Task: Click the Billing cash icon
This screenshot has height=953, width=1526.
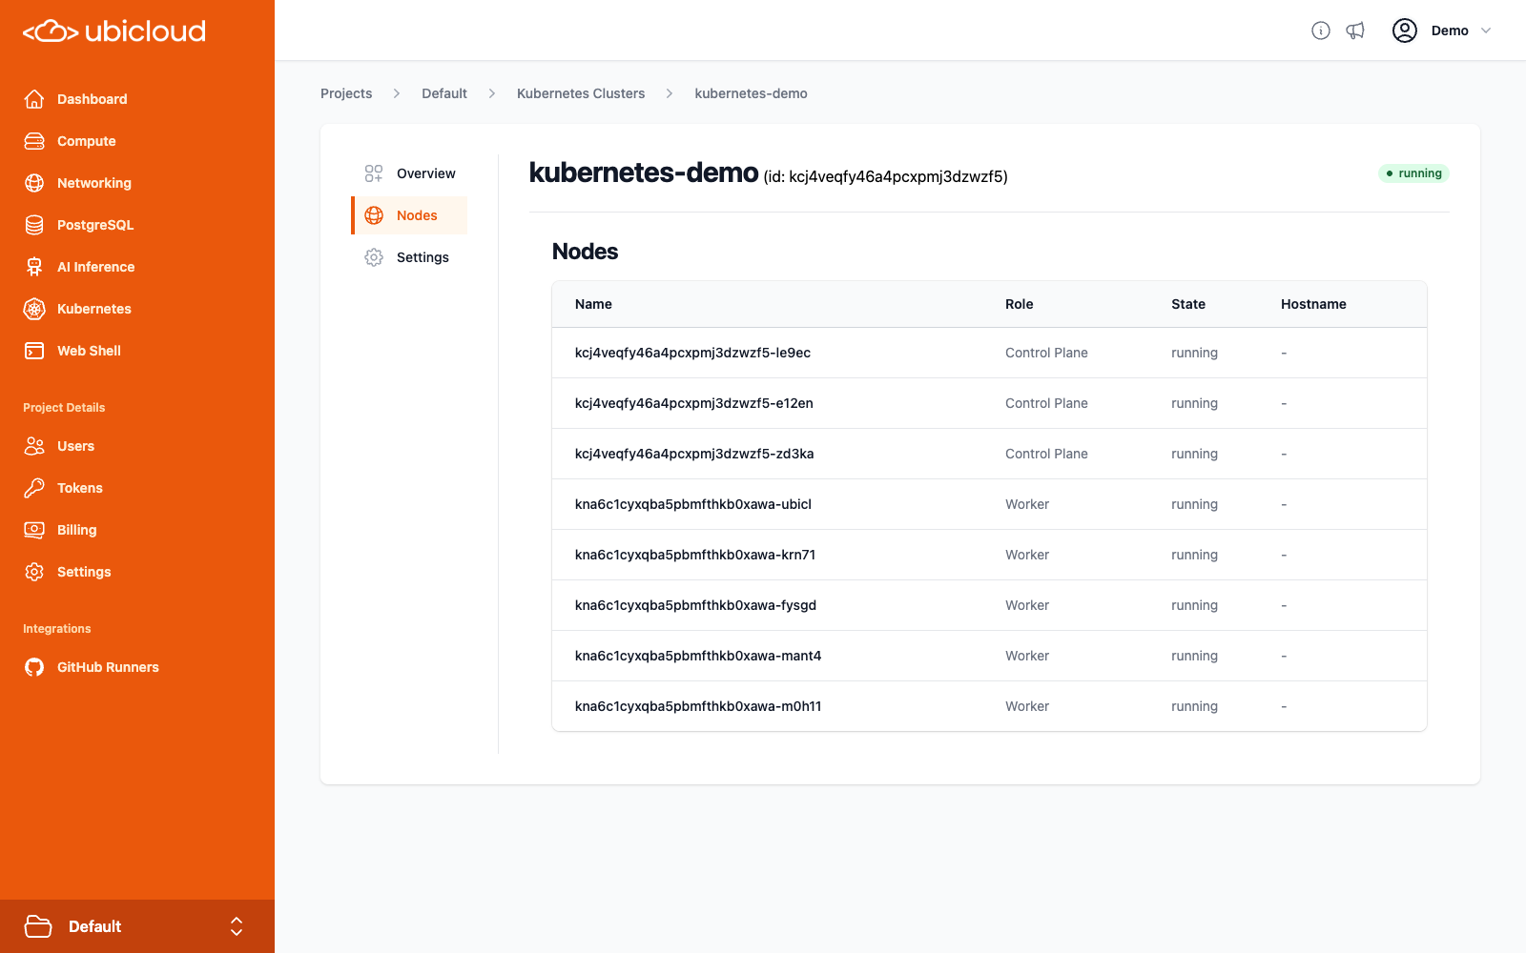Action: click(34, 530)
